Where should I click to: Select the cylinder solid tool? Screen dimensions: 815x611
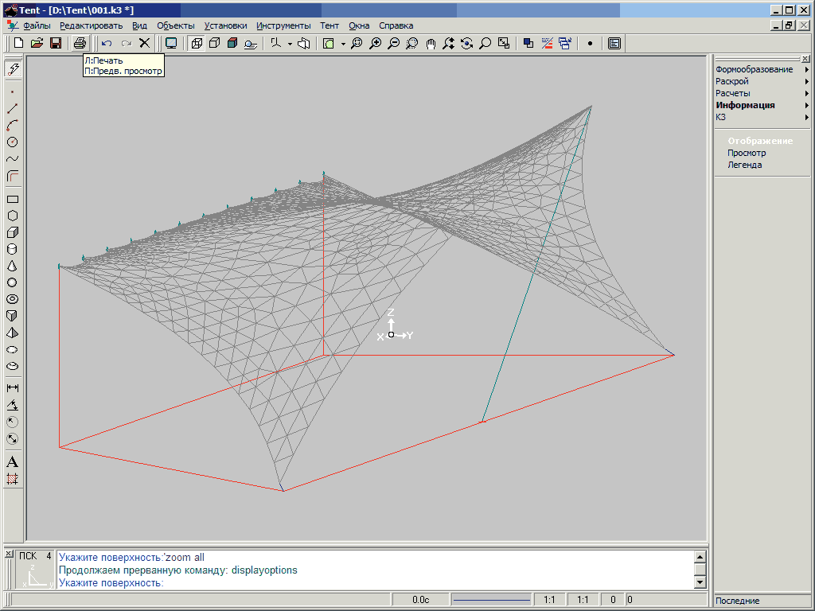13,249
